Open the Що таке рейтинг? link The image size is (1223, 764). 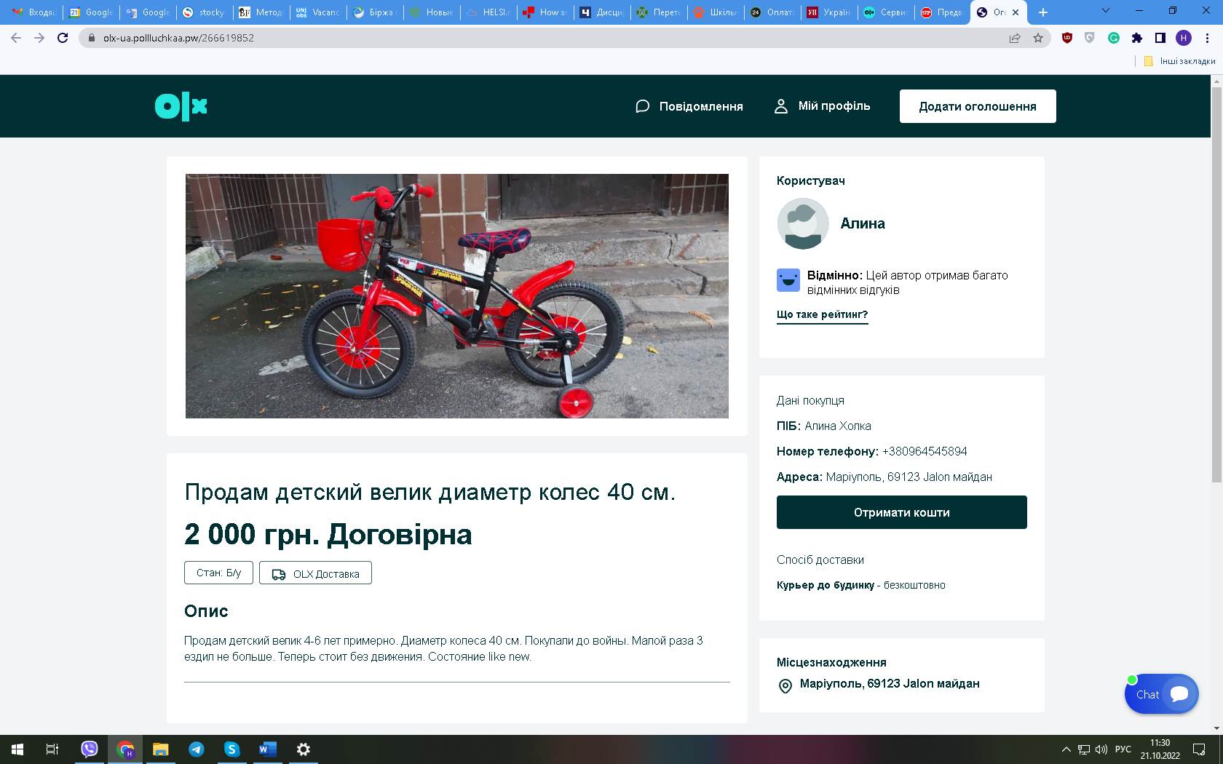pos(822,314)
